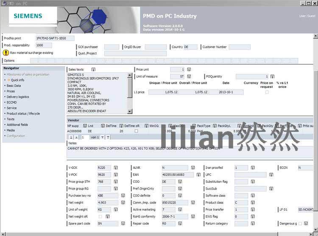Viewport: 318px width, 236px height.
Task: Click the main window scroll up arrow
Action: [x=315, y=36]
